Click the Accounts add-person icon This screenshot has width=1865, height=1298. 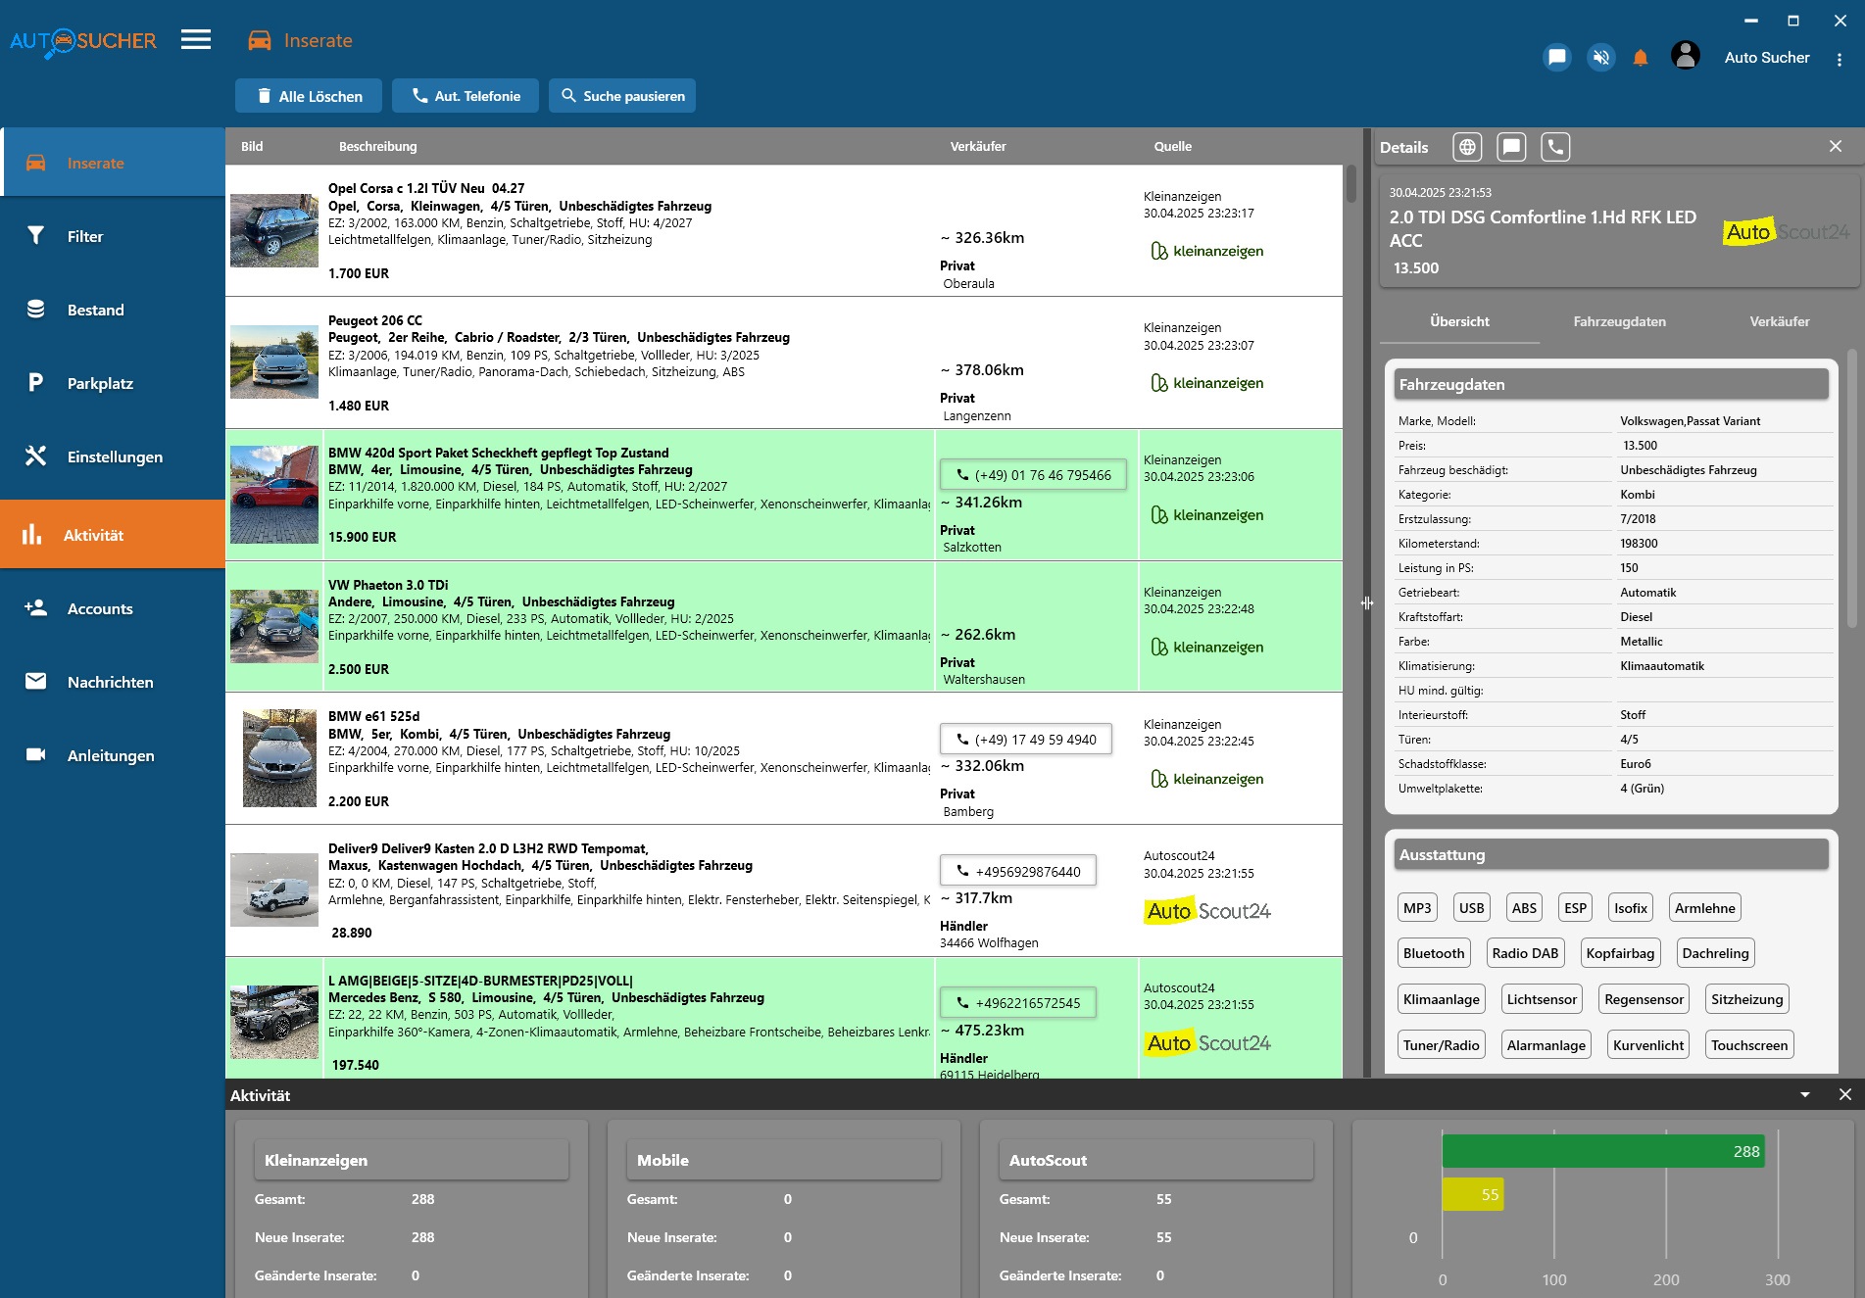point(35,608)
